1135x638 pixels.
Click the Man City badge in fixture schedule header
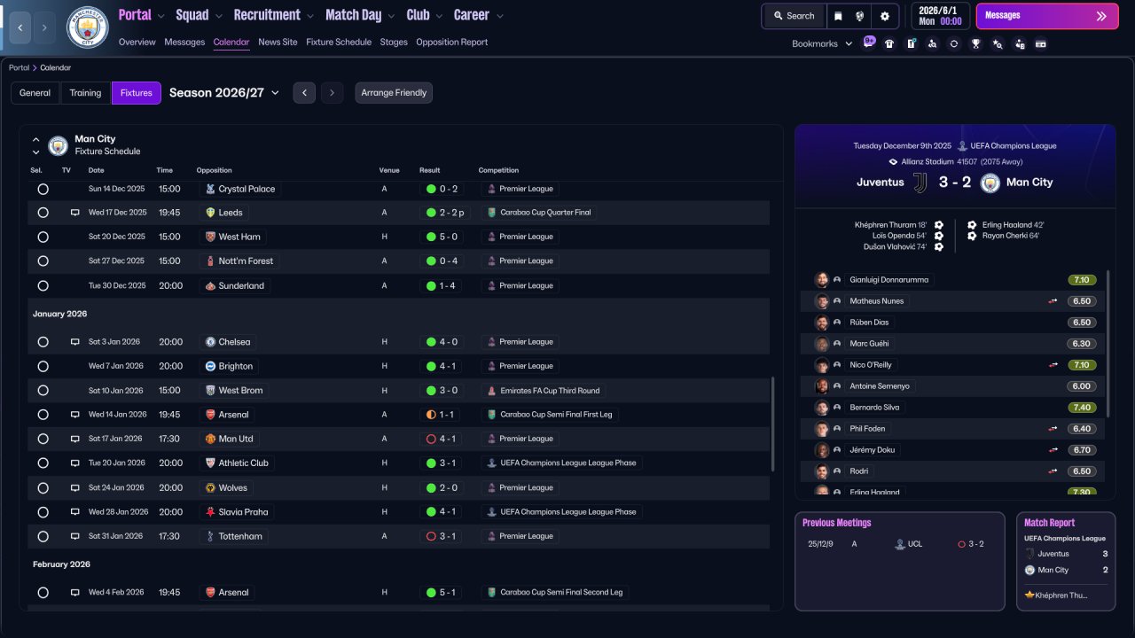coord(58,145)
